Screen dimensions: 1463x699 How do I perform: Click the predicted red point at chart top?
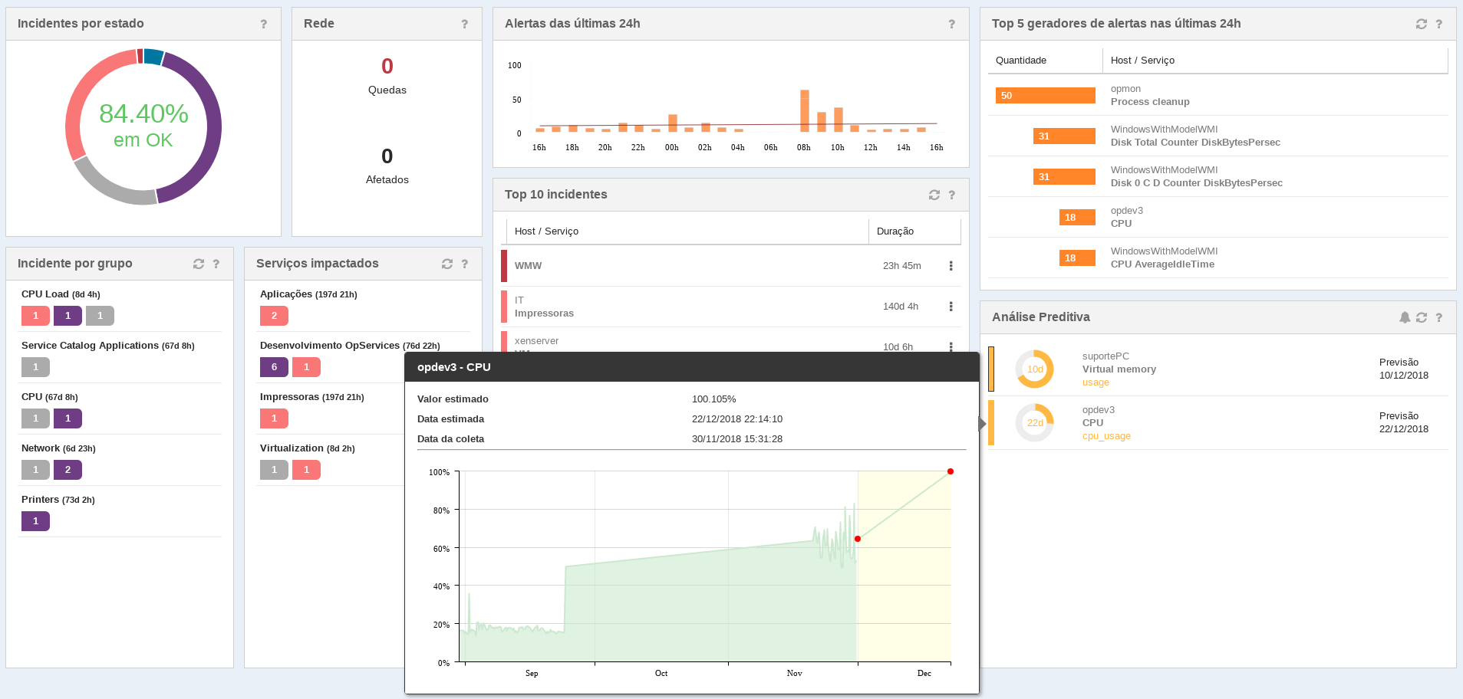pyautogui.click(x=951, y=471)
